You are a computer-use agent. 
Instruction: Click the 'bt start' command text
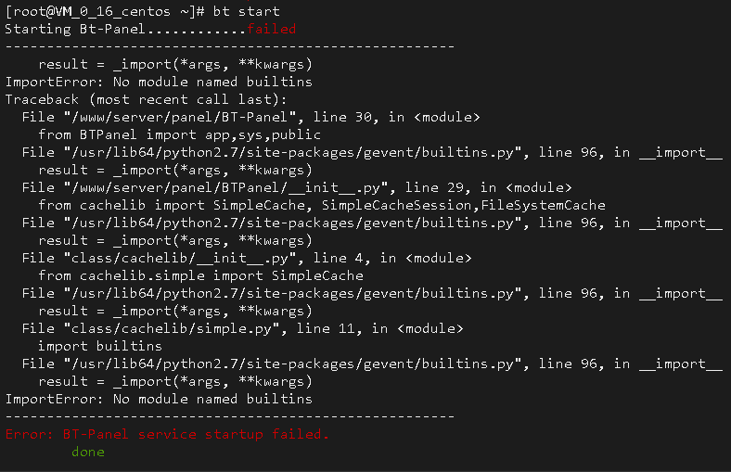246,11
